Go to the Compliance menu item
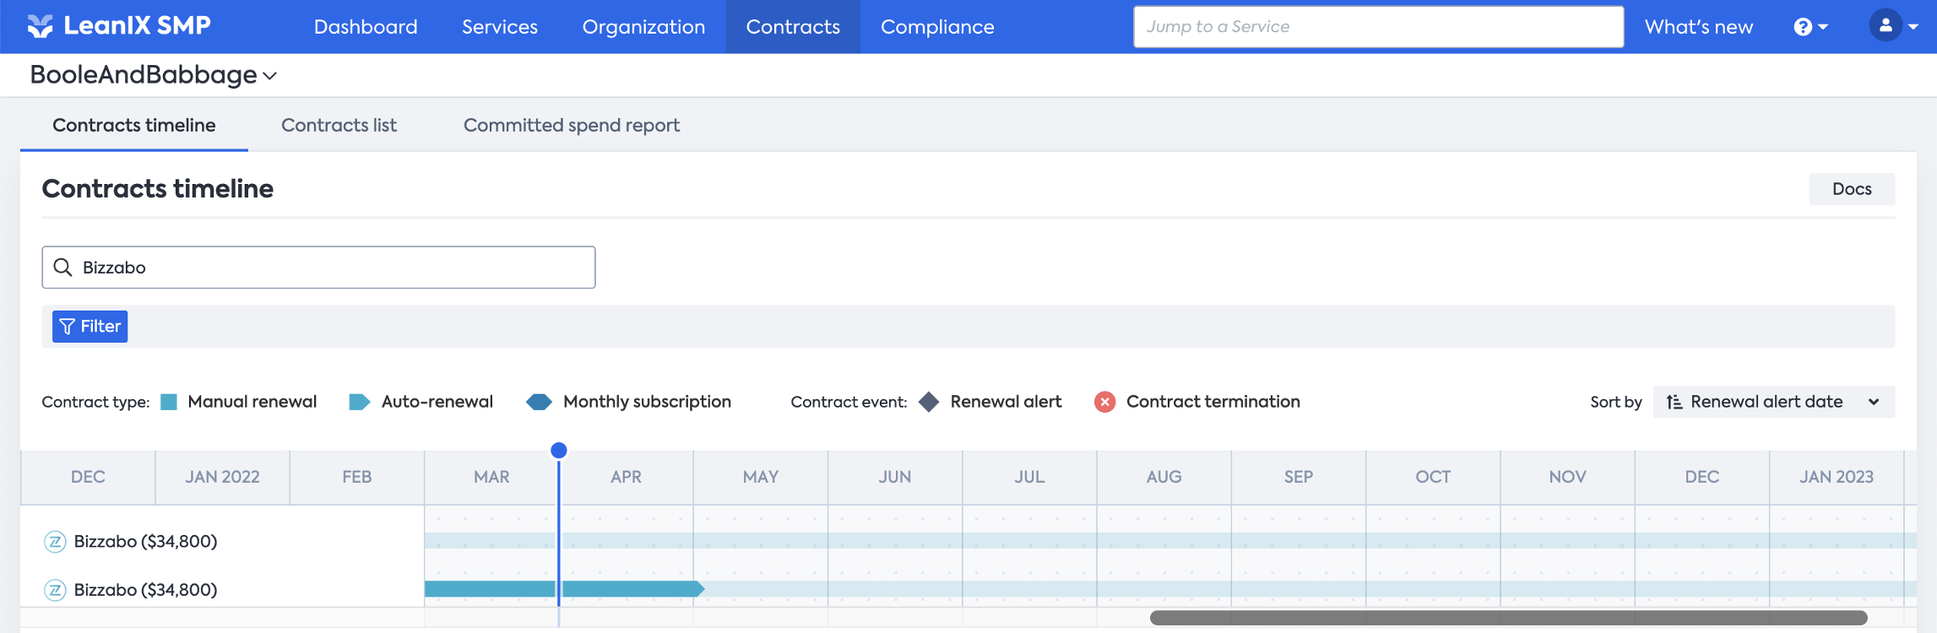 [937, 27]
